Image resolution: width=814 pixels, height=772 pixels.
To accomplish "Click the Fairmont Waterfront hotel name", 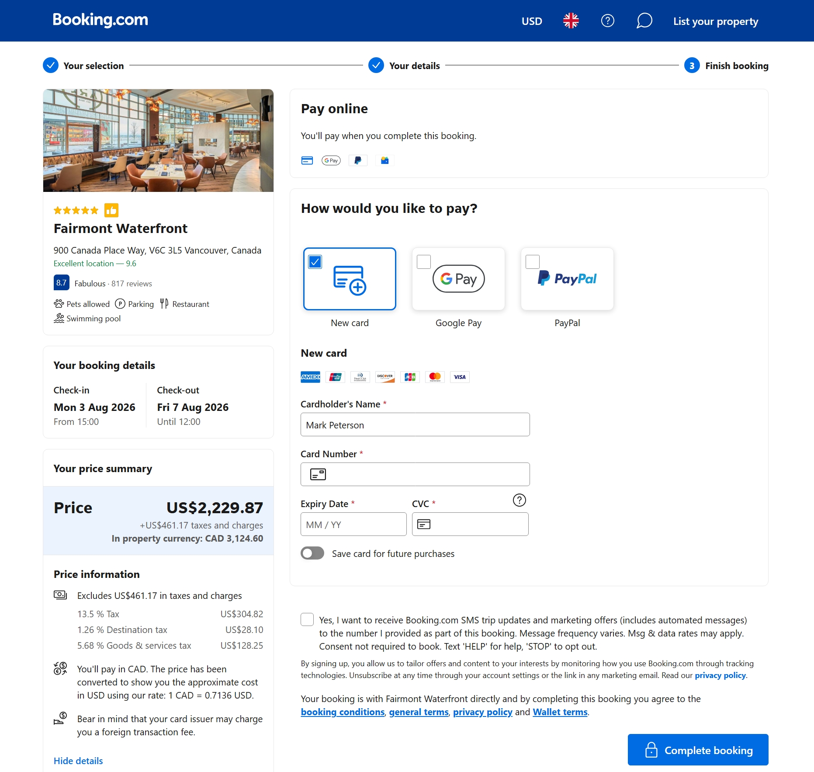I will [121, 228].
